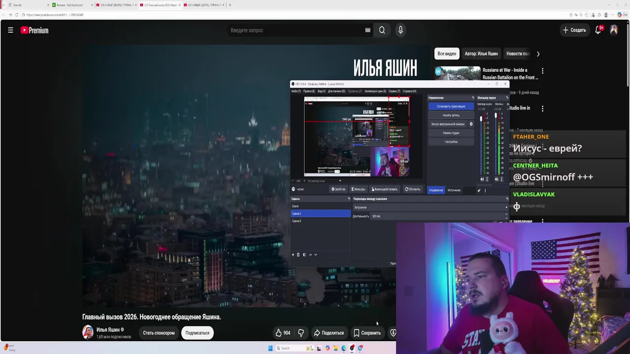Open transition type dropdown Затухание

430,207
